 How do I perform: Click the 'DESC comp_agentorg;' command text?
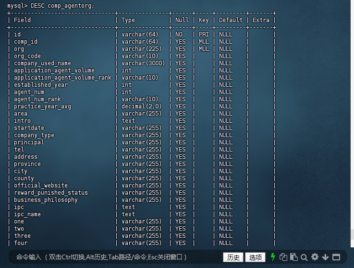(x=62, y=6)
